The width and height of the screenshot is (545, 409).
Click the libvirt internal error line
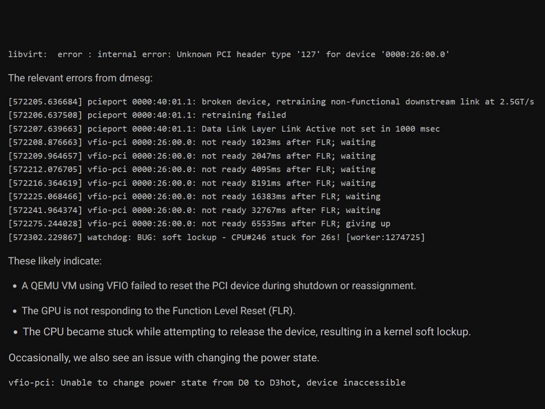coord(229,55)
